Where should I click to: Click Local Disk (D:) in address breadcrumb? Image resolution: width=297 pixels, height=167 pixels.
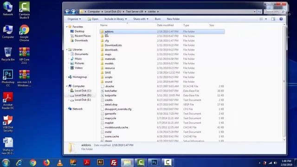tap(113, 12)
